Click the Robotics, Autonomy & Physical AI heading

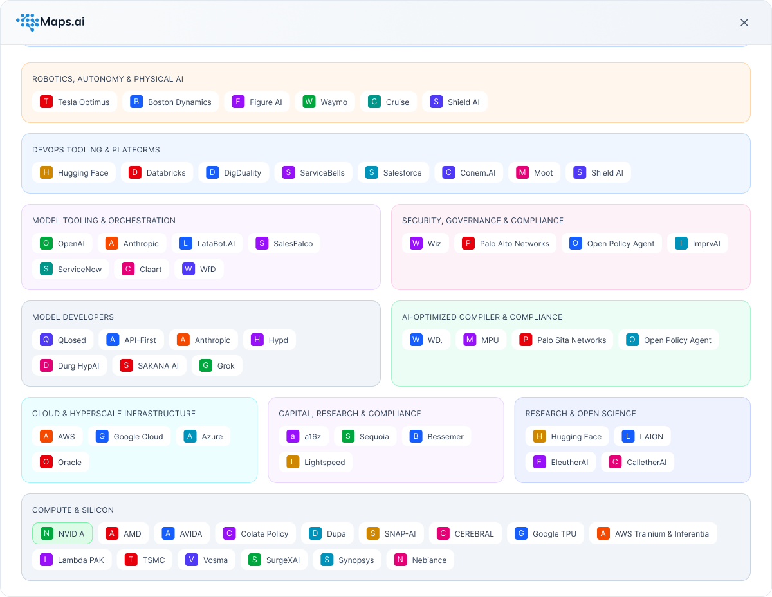point(107,79)
